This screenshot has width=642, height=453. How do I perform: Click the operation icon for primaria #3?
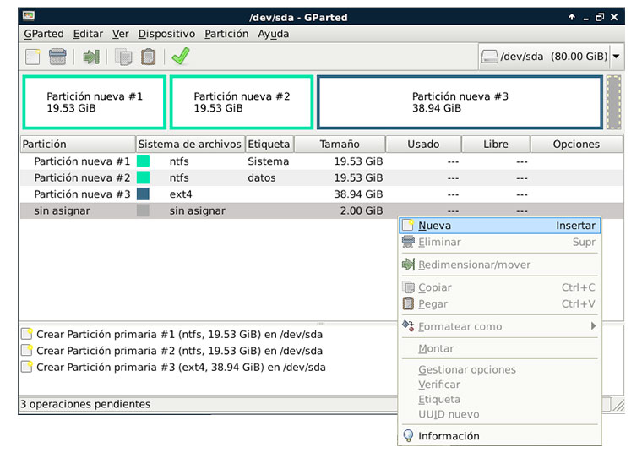(27, 367)
